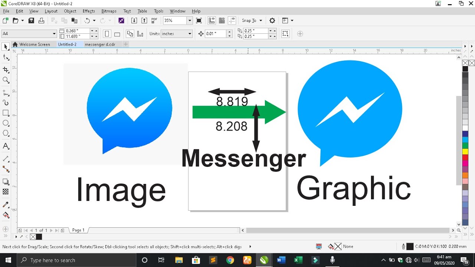
Task: Select the Transparency tool
Action: [6, 192]
